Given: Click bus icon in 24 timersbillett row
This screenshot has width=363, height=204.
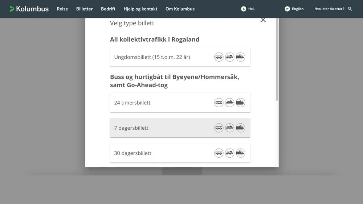Looking at the screenshot, I should pyautogui.click(x=219, y=103).
